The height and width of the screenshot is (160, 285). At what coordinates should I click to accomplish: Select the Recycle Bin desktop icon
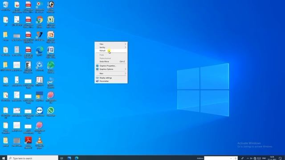click(6, 6)
